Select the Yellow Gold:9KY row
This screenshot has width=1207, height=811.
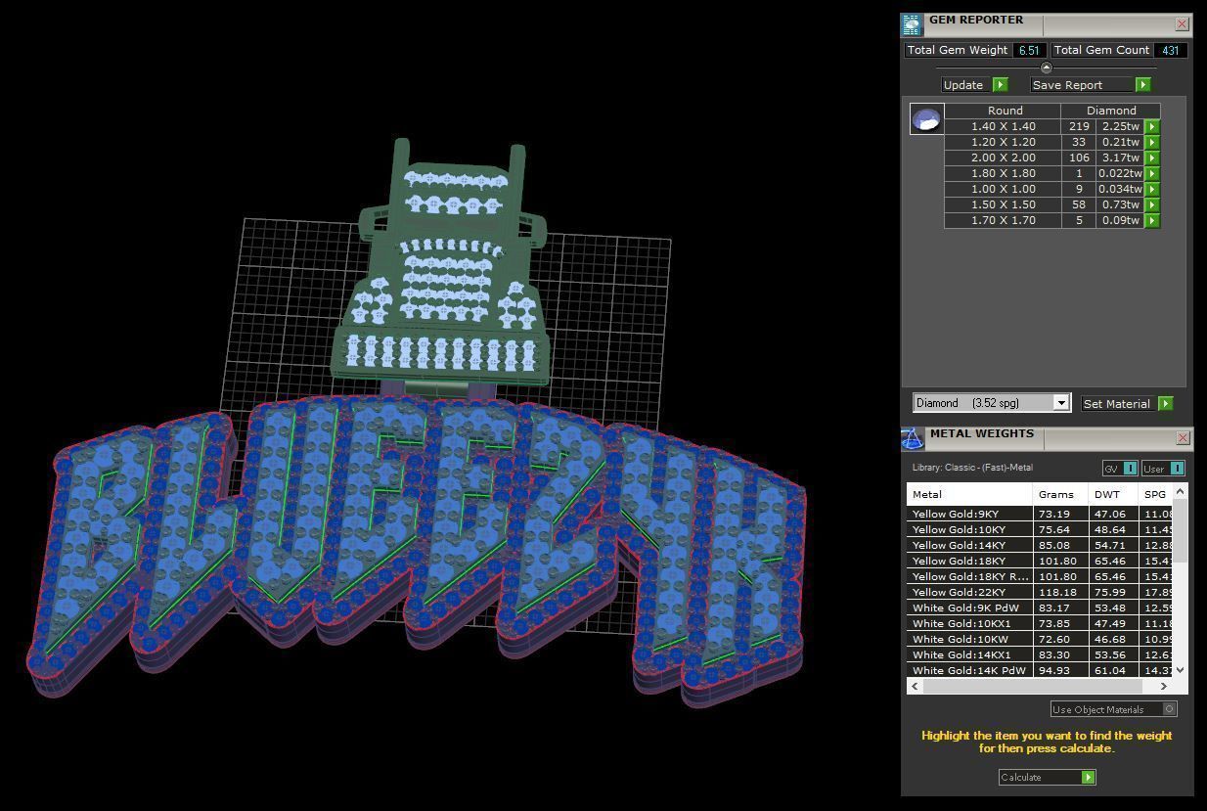pyautogui.click(x=1040, y=514)
